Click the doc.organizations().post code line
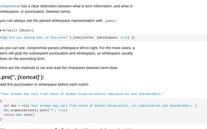The width and height of the screenshot is (207, 129). [36, 110]
